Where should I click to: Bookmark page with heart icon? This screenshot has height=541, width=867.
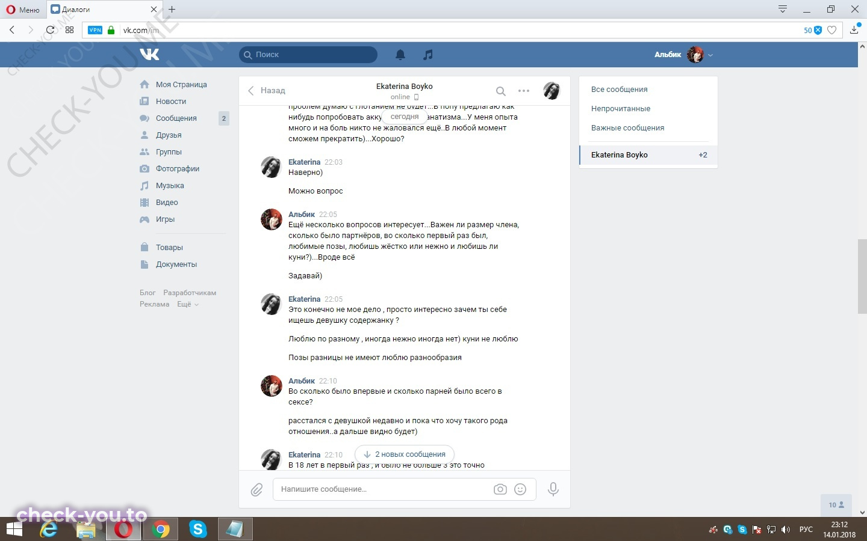coord(831,30)
